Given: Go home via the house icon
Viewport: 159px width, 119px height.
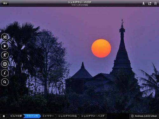Looking at the screenshot, I should pos(4,116).
